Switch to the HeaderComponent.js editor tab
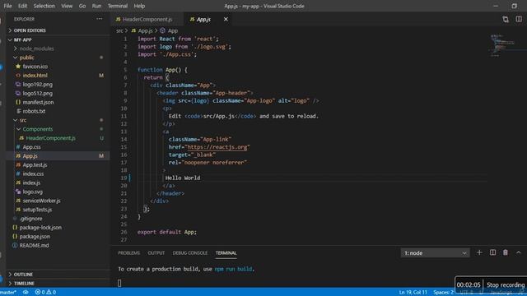 tap(147, 20)
